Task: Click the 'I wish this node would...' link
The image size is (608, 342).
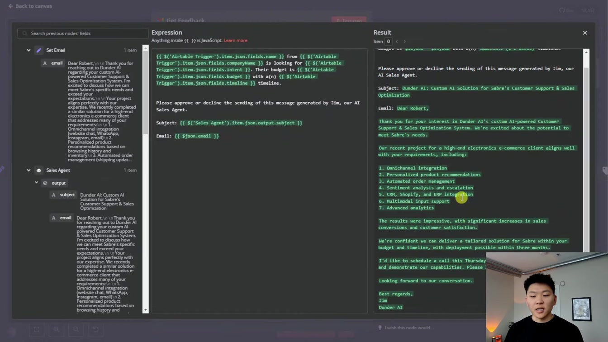Action: coord(409,328)
